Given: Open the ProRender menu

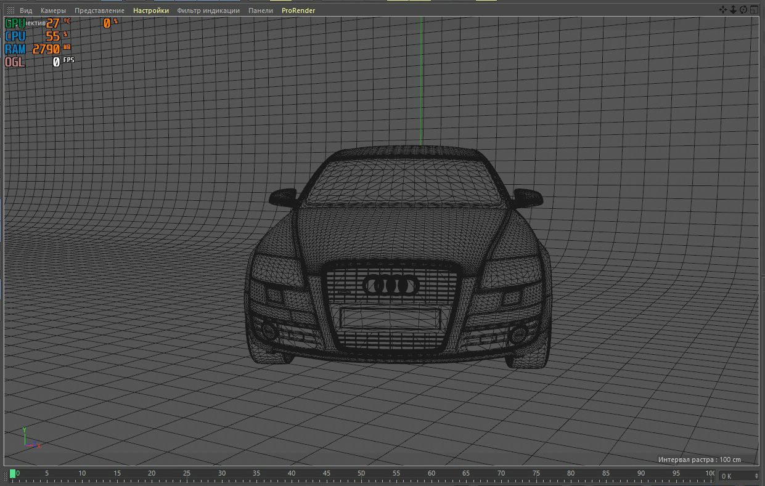Looking at the screenshot, I should click(298, 10).
